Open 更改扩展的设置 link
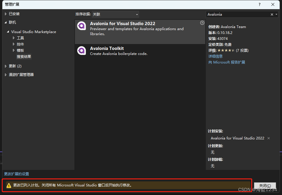The image size is (282, 195). pos(17,174)
